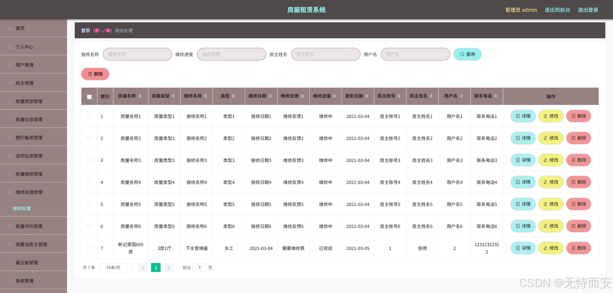The height and width of the screenshot is (293, 613).
Task: Sort by 报修名称 column arrows
Action: [x=206, y=96]
